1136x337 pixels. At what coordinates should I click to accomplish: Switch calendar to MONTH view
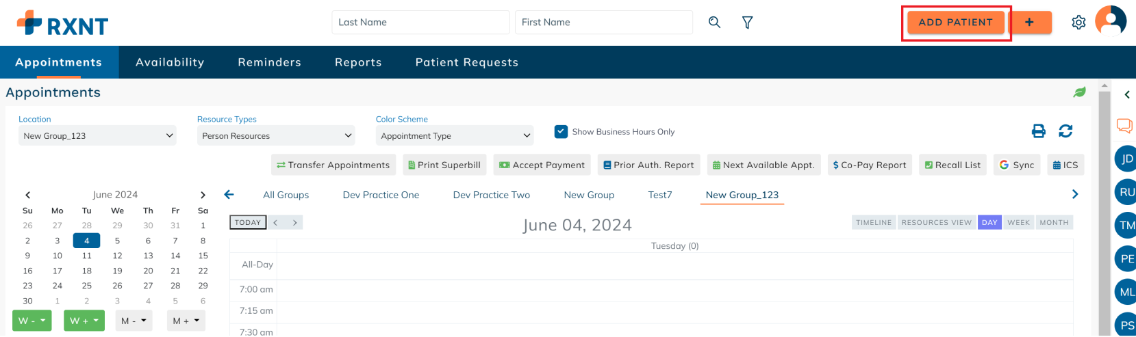pyautogui.click(x=1054, y=222)
